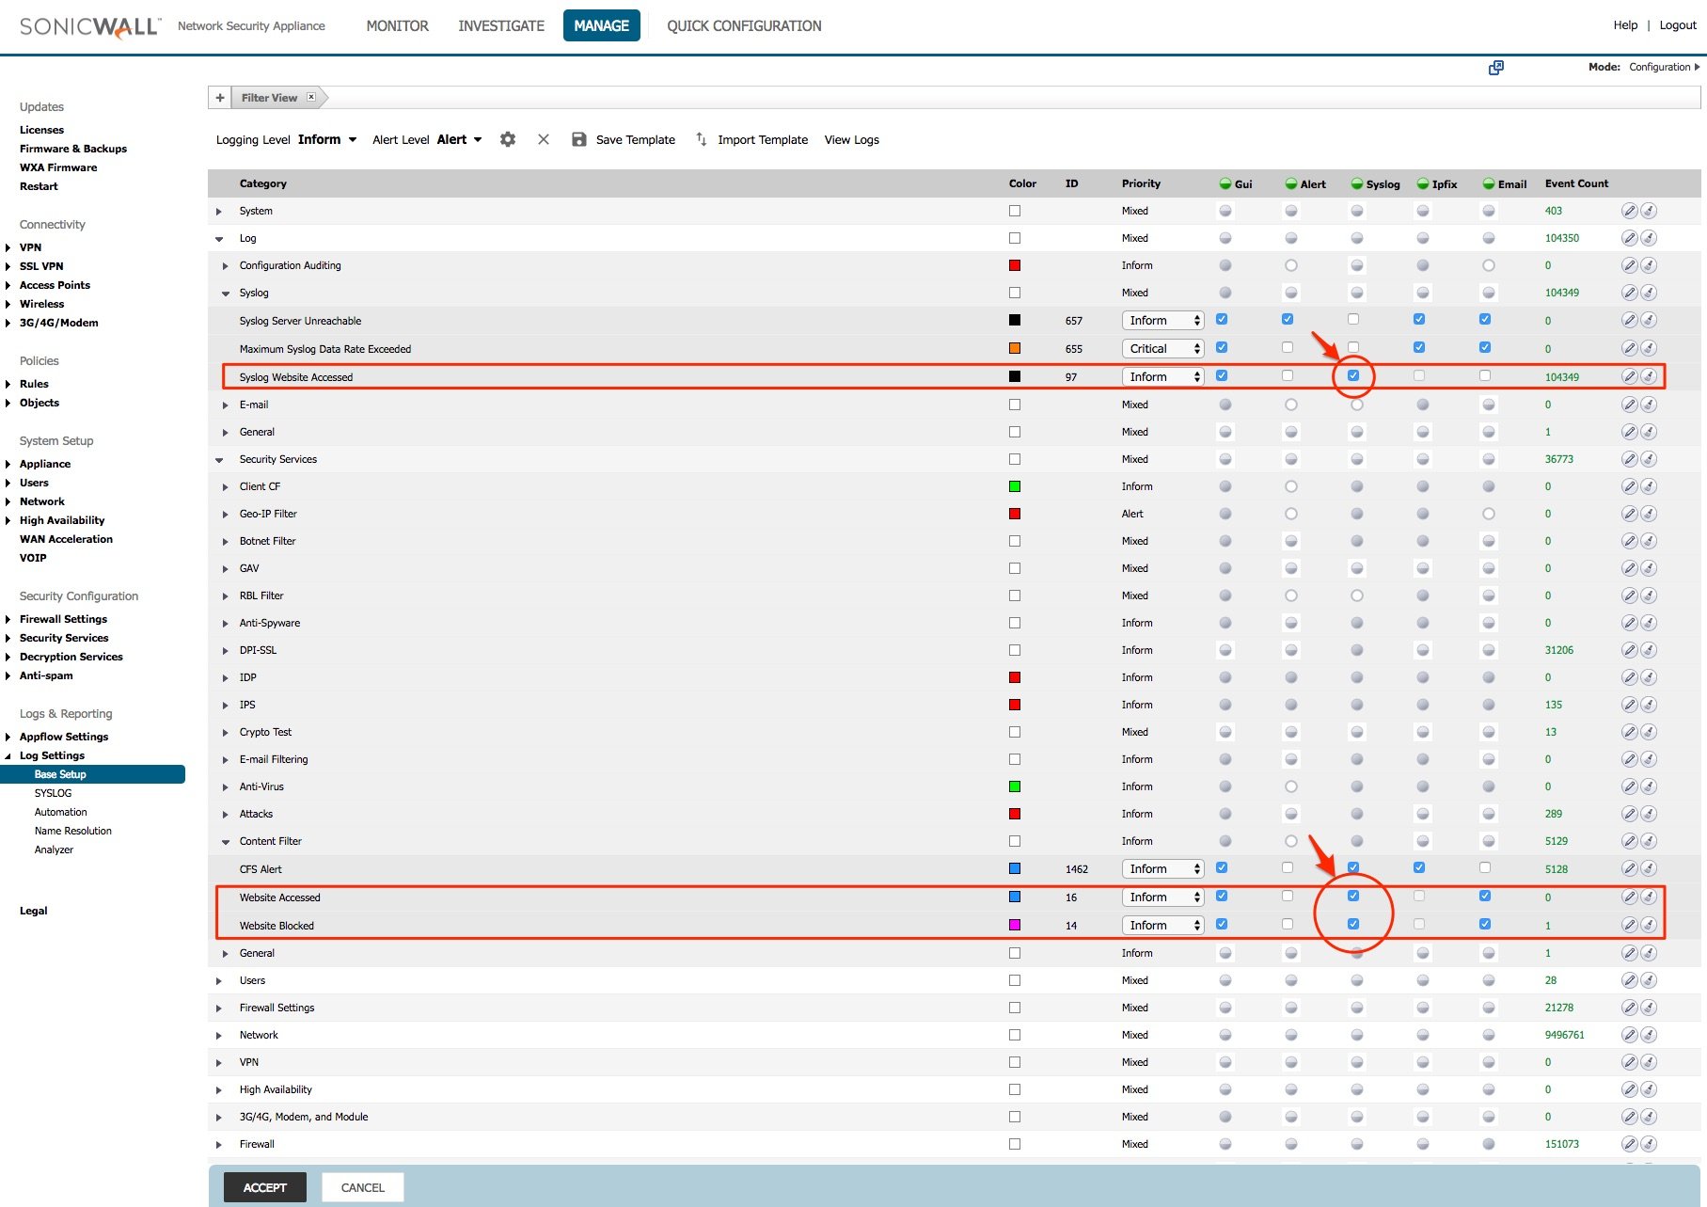Click the pencil edit icon in the System row
This screenshot has height=1207, width=1707.
pyautogui.click(x=1630, y=211)
